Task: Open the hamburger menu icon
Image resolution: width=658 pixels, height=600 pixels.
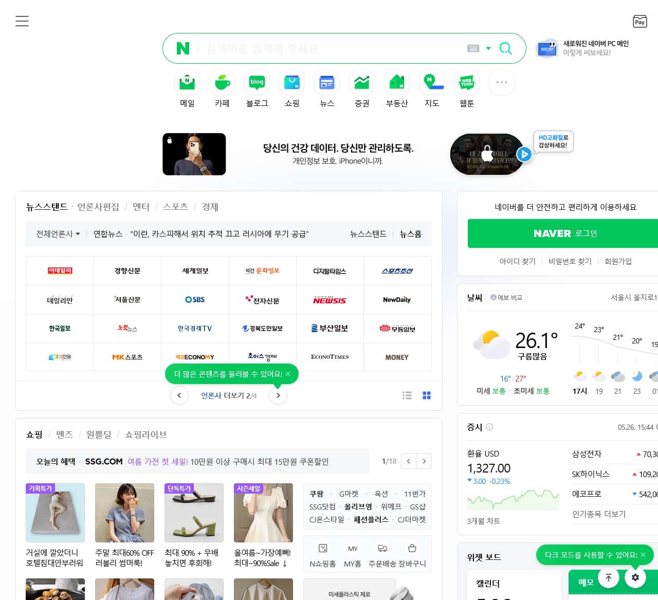Action: [22, 21]
